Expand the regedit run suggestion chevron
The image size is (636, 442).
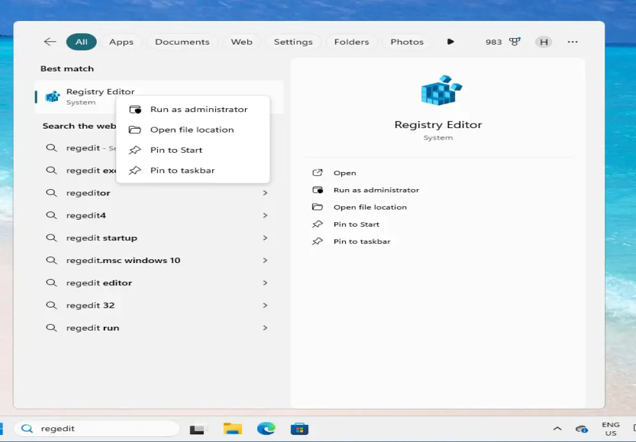(265, 328)
